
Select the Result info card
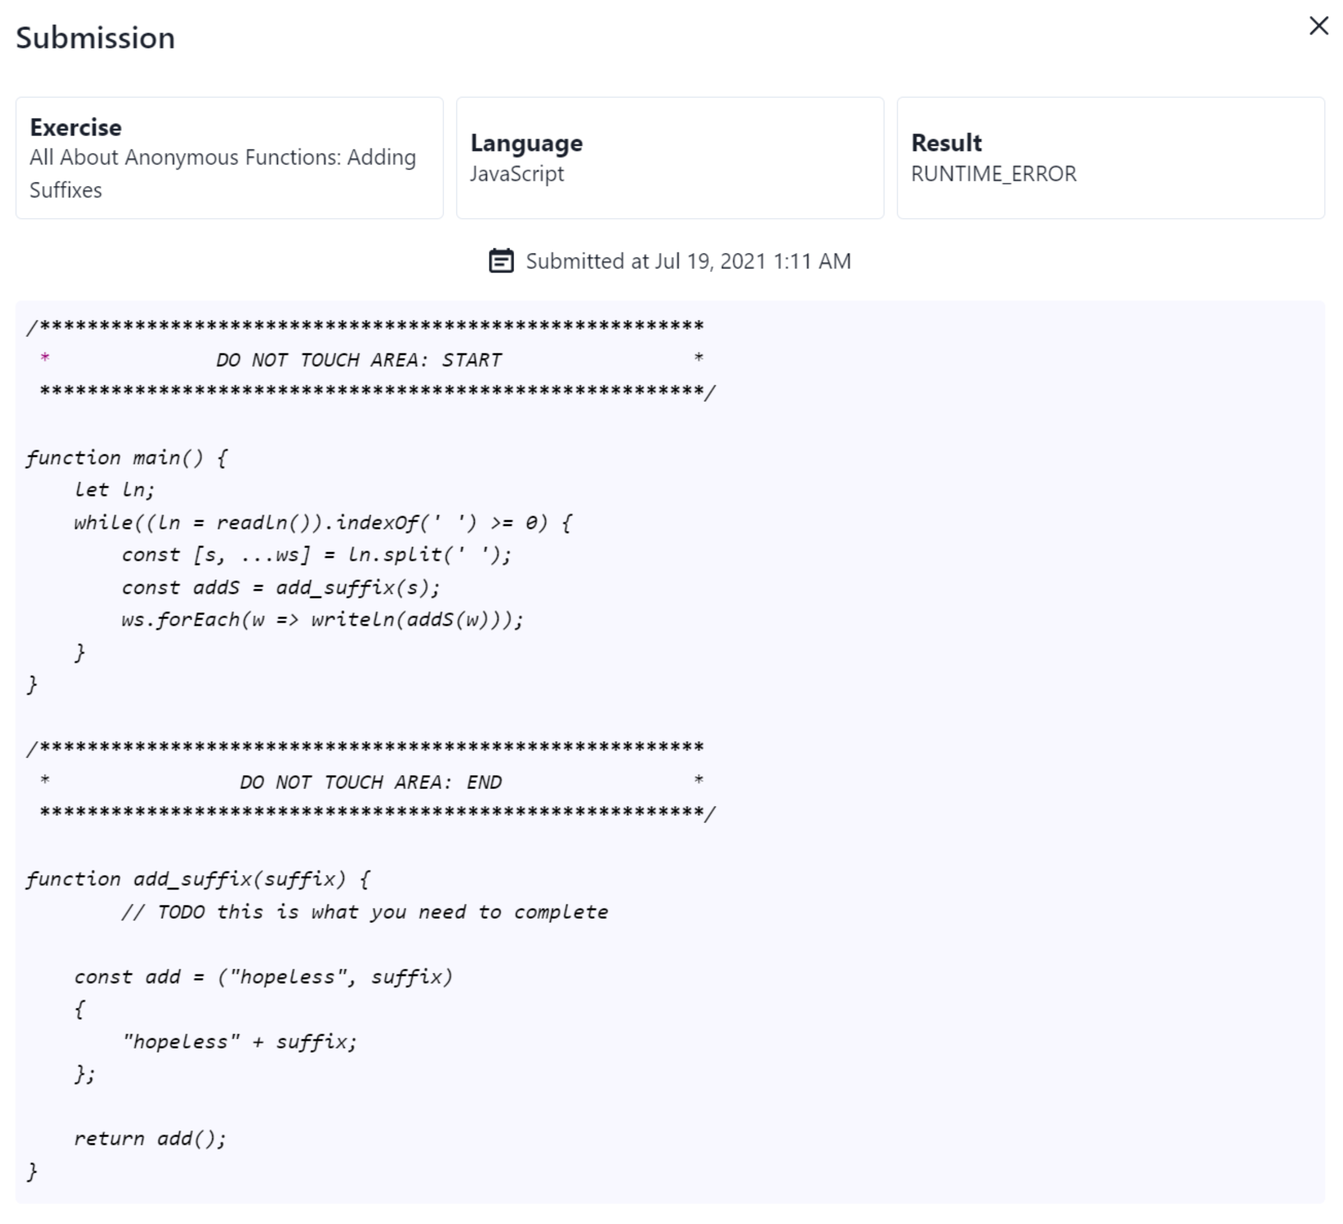(1110, 158)
